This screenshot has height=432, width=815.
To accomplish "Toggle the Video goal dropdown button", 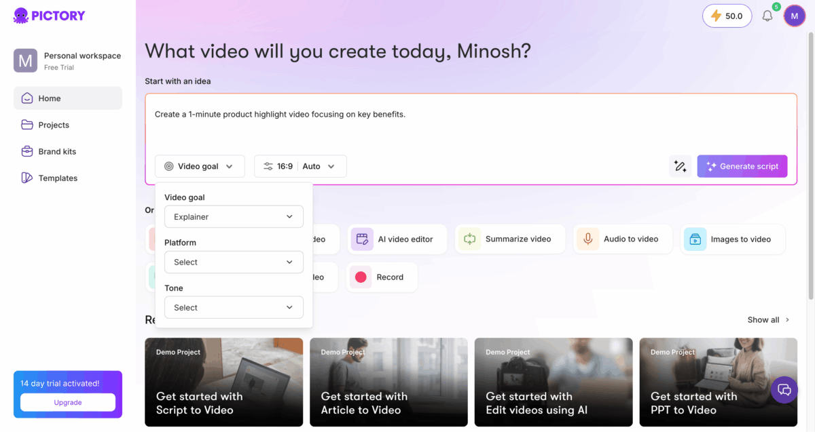I will click(x=200, y=166).
